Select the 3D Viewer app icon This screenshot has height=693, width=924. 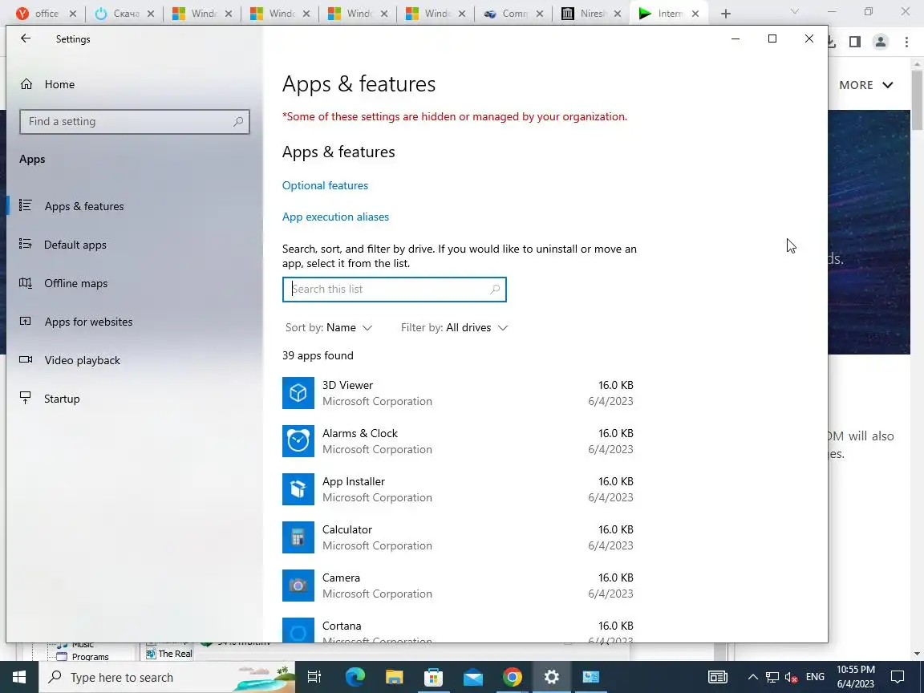tap(298, 392)
